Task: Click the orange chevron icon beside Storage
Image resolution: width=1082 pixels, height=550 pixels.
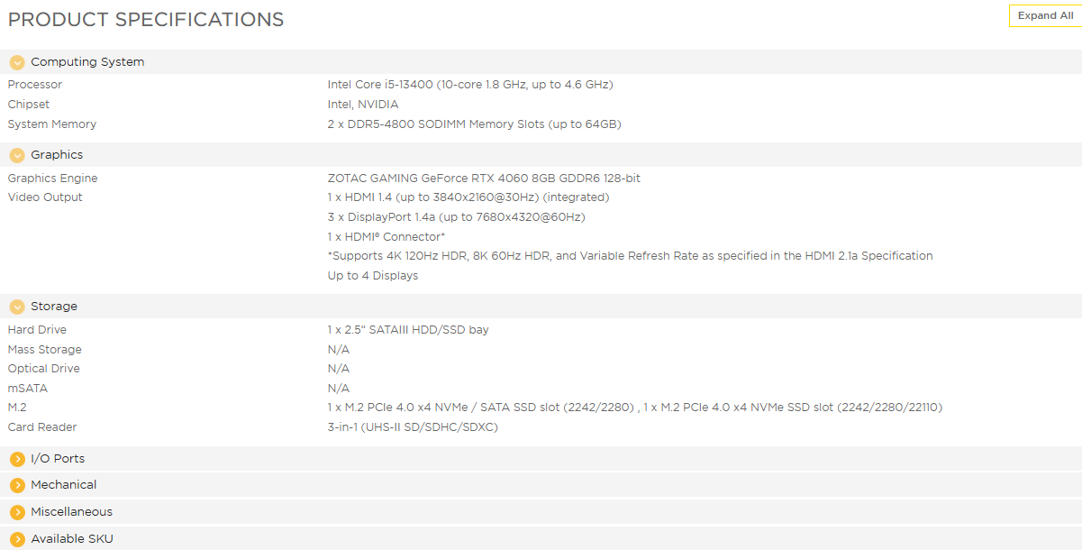Action: click(17, 307)
